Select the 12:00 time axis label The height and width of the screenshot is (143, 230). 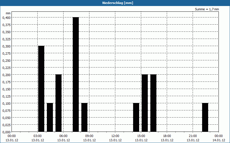115,136
